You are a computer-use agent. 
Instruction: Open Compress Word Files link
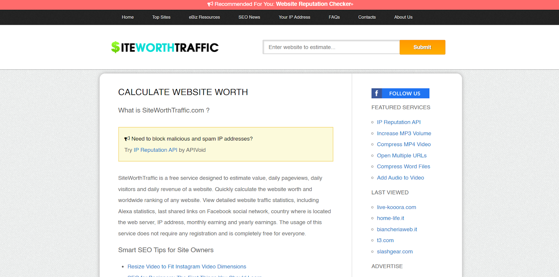[x=404, y=167]
